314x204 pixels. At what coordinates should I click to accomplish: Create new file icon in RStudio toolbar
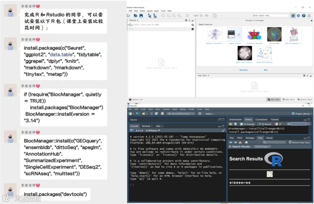(130, 114)
